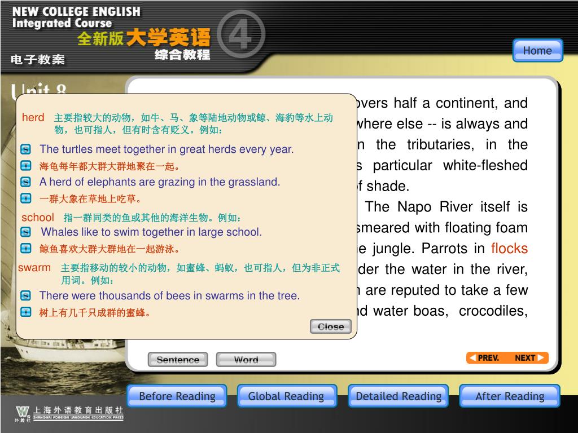Click the S icon beside 'The turtles meet together'

click(x=25, y=149)
